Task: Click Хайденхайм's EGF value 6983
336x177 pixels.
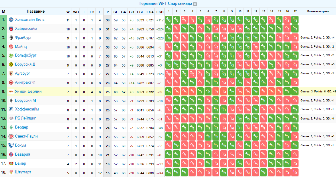Action: [141, 29]
